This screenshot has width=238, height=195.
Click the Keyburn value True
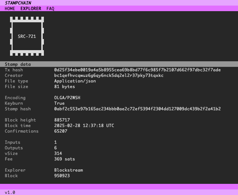point(59,103)
